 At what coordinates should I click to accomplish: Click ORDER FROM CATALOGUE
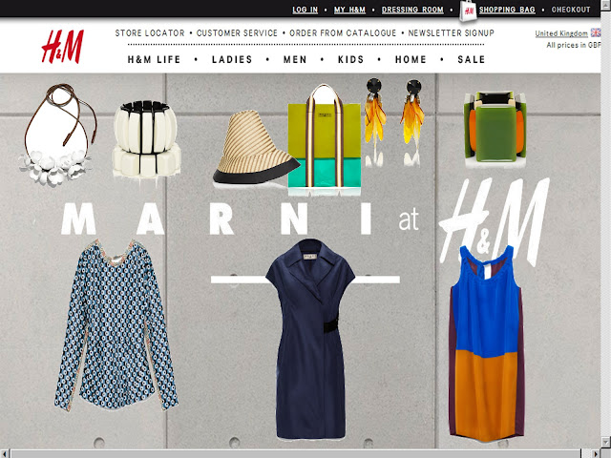[x=343, y=33]
